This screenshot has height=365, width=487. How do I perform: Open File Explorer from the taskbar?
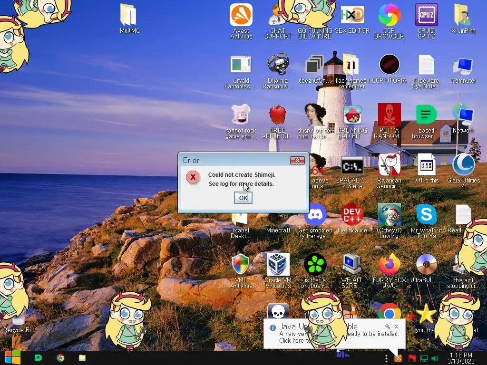click(82, 358)
